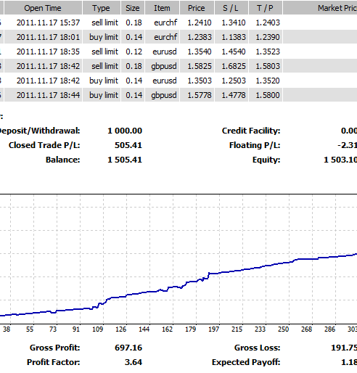The width and height of the screenshot is (357, 373).
Task: Click price value 1.5778
Action: point(200,95)
